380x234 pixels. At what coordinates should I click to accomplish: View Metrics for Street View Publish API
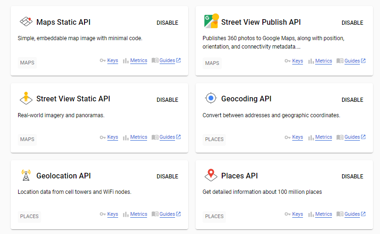point(324,61)
